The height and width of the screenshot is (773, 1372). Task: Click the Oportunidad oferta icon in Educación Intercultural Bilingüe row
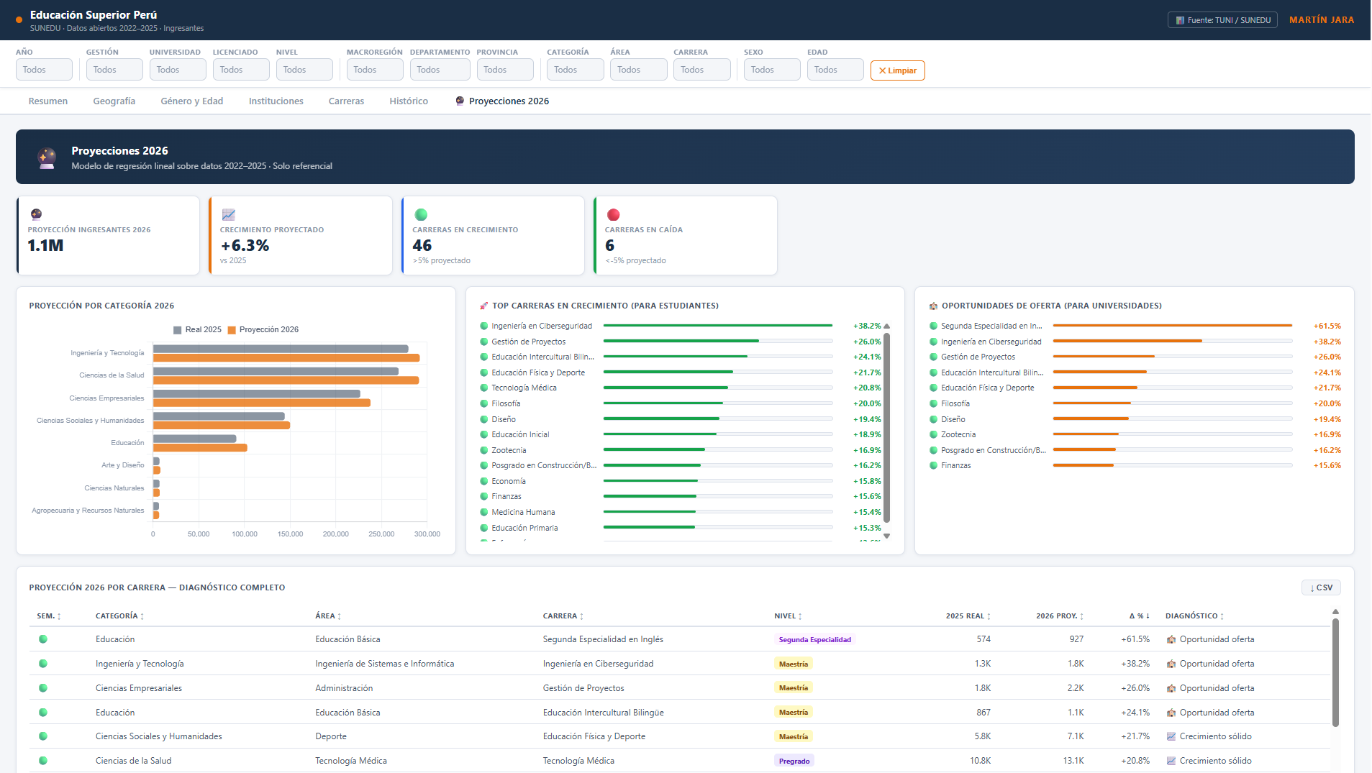click(1171, 713)
